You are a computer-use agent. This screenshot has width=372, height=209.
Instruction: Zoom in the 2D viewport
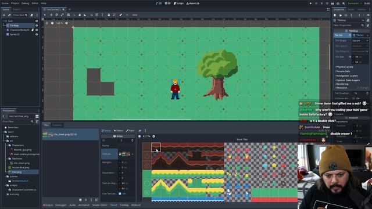[66, 23]
